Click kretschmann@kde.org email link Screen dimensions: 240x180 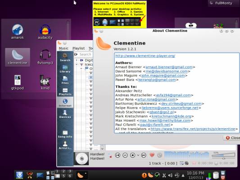(172, 116)
